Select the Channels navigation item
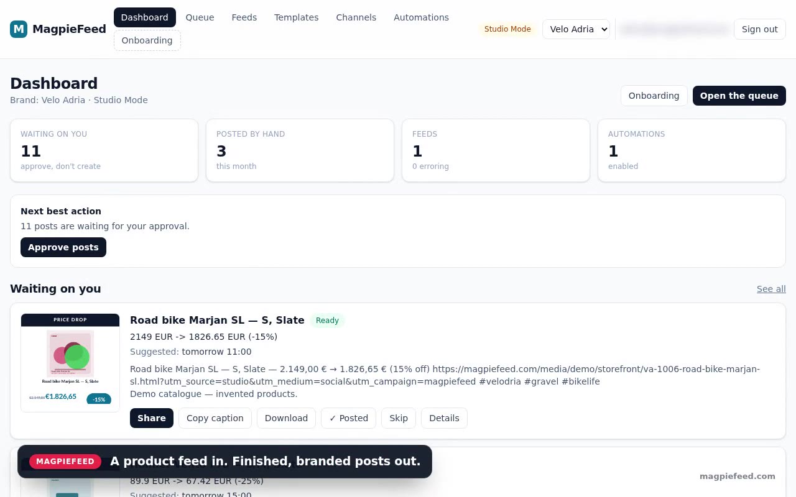This screenshot has width=796, height=497. tap(356, 17)
